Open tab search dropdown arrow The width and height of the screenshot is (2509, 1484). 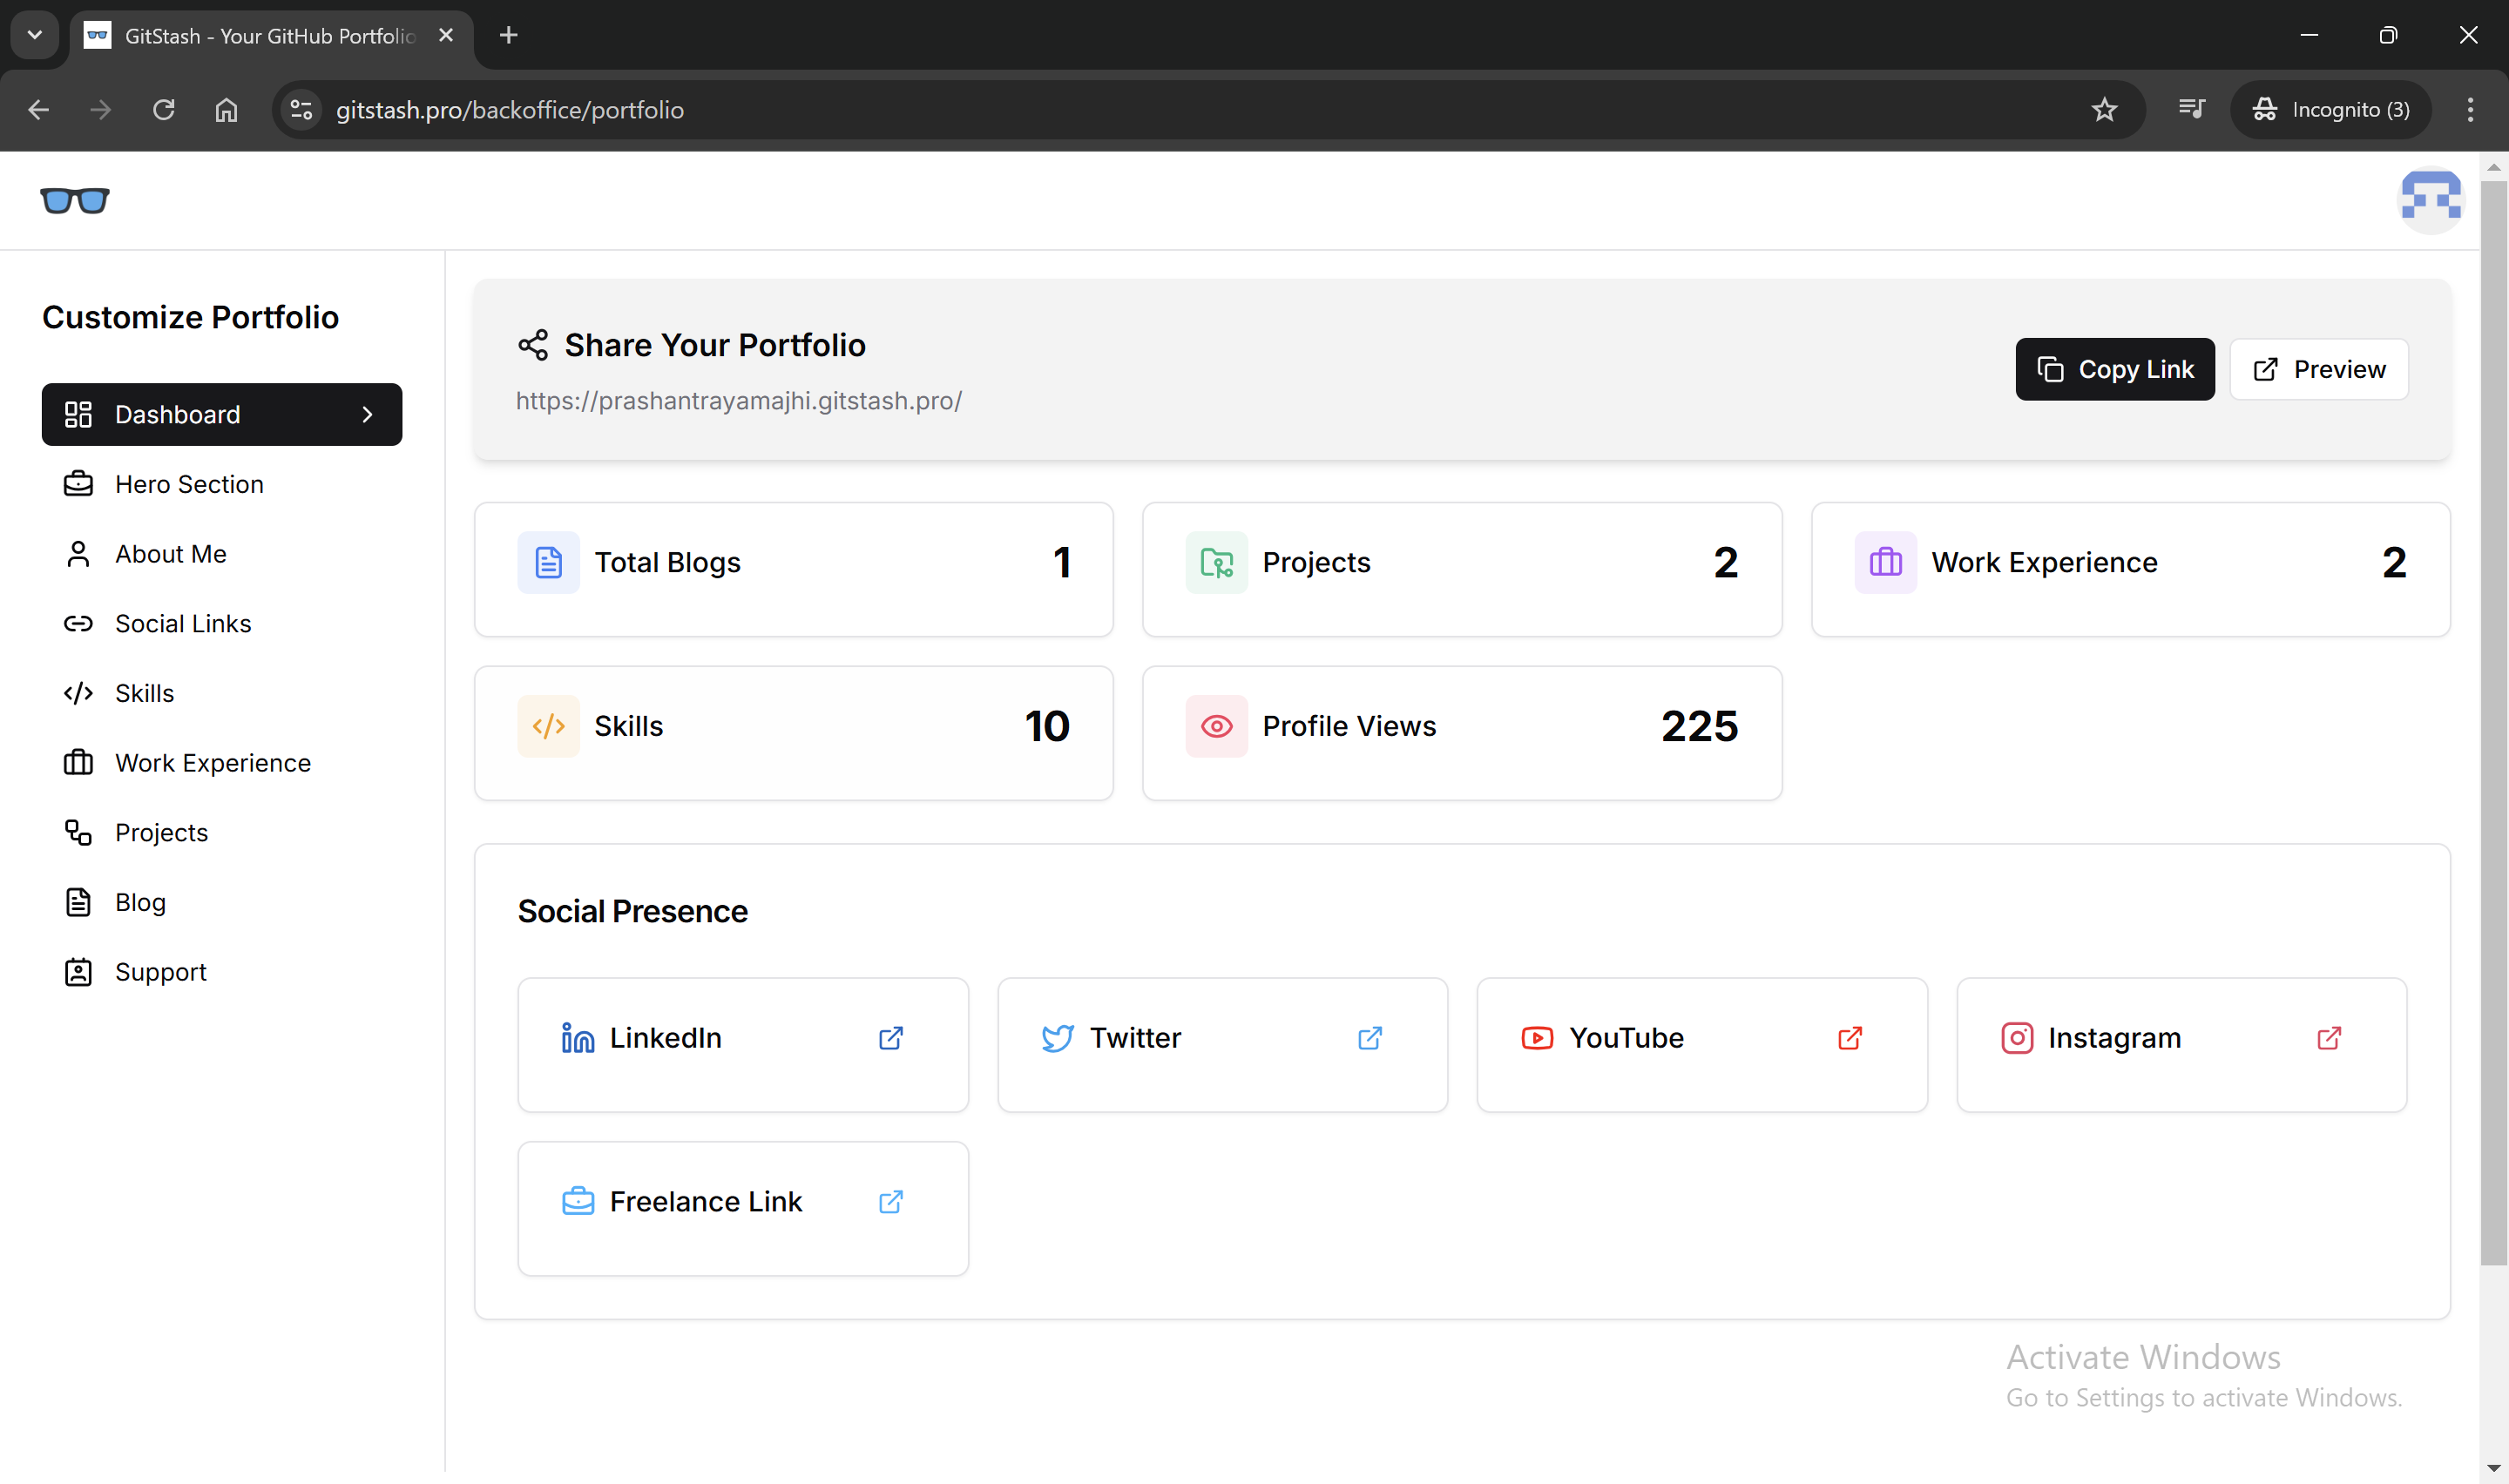click(35, 35)
